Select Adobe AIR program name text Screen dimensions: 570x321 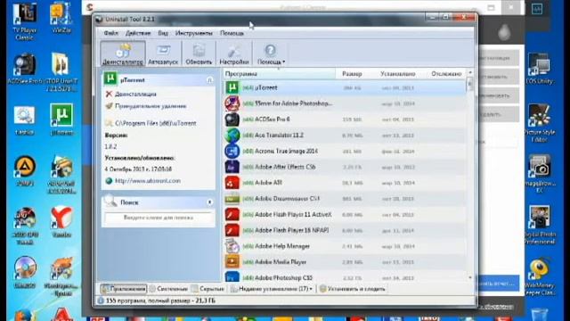coord(269,183)
